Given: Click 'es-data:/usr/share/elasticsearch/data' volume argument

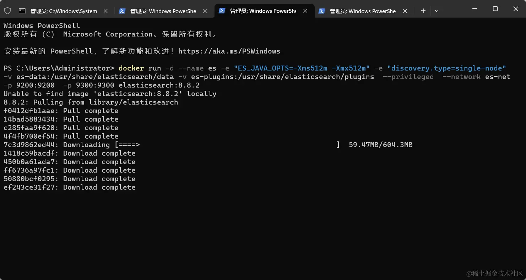Looking at the screenshot, I should (95, 77).
